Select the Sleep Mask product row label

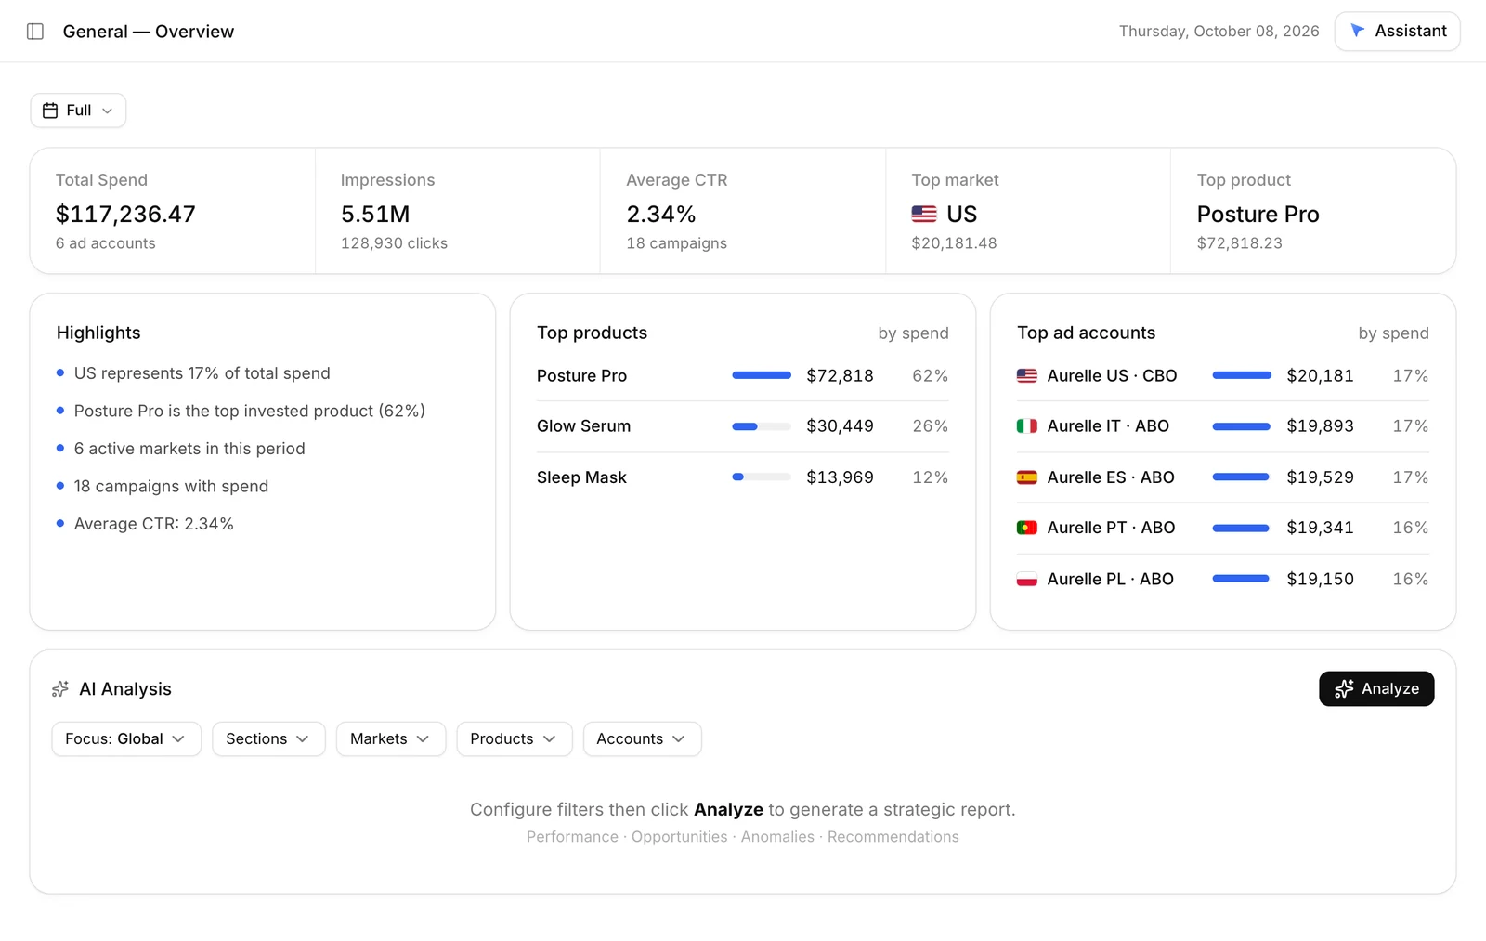581,477
